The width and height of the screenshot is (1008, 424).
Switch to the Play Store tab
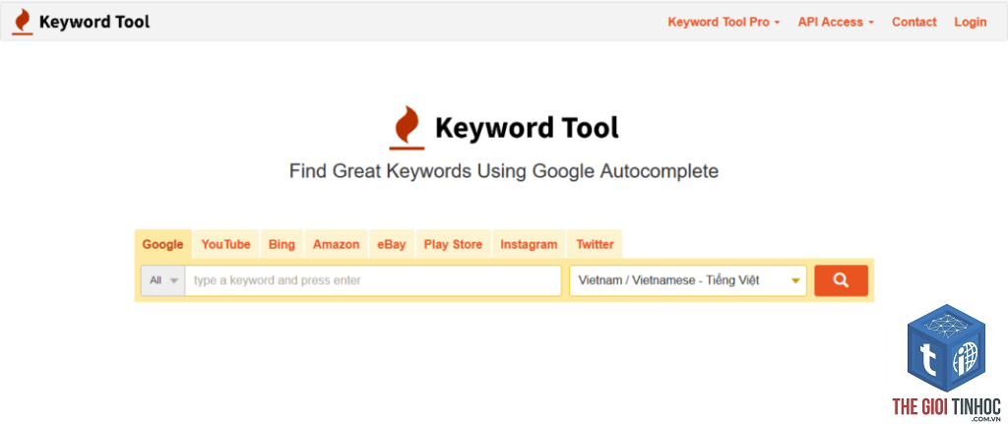coord(453,244)
